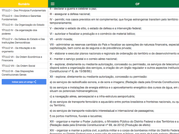Screen dimensions: 179x134
Task: Choose TÍTULO VII - Da Ordem Econômica
Action: point(24,59)
